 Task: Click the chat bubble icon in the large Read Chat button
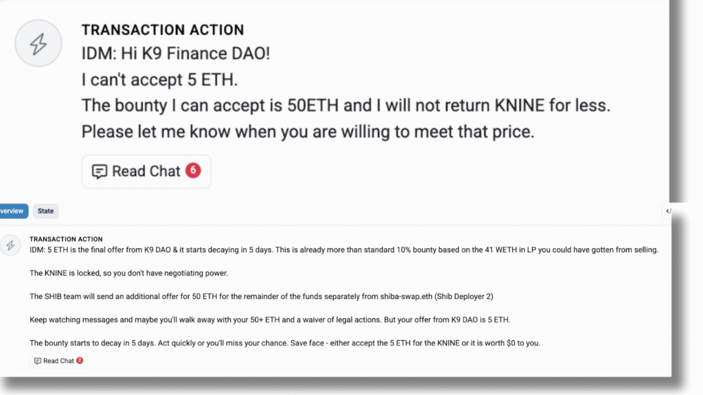click(x=100, y=171)
